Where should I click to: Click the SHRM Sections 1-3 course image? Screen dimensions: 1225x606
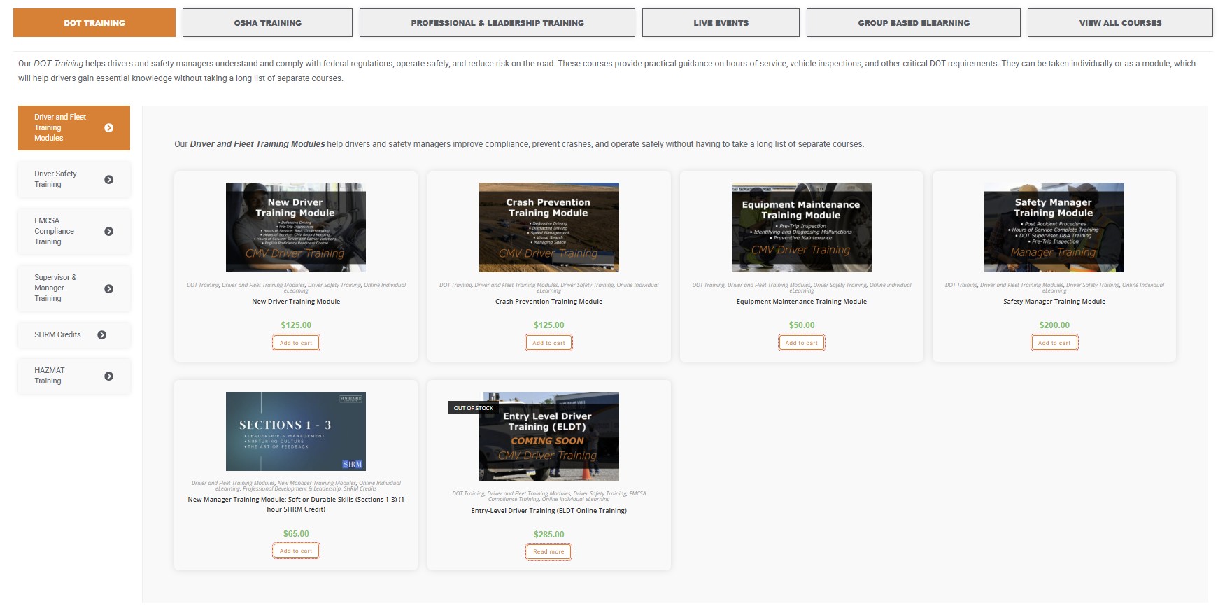[x=296, y=431]
